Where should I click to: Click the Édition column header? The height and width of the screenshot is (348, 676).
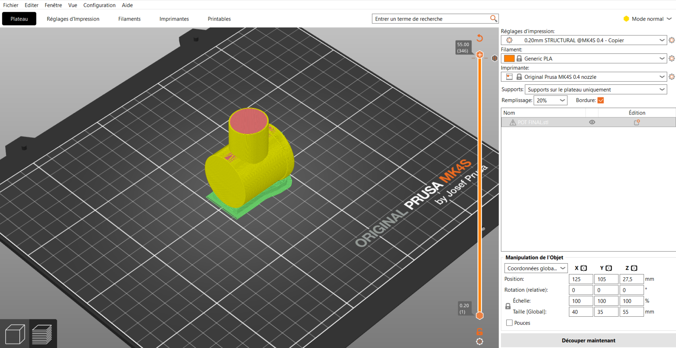pos(637,113)
